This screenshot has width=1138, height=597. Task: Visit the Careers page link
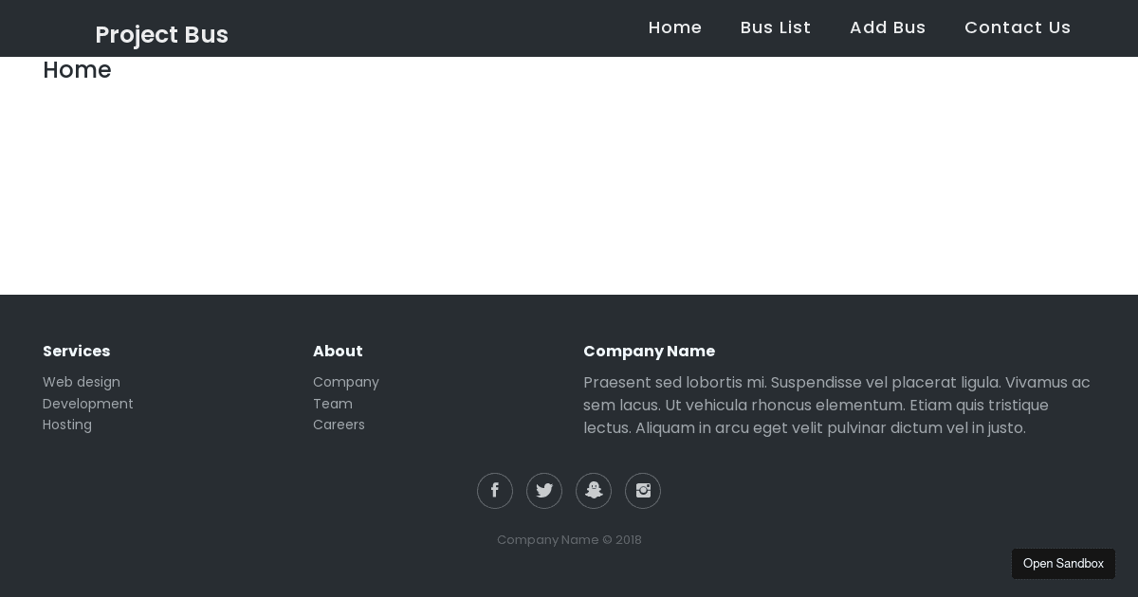click(339, 425)
